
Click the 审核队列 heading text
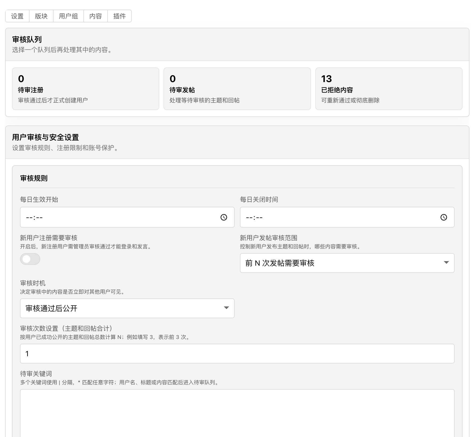click(27, 40)
